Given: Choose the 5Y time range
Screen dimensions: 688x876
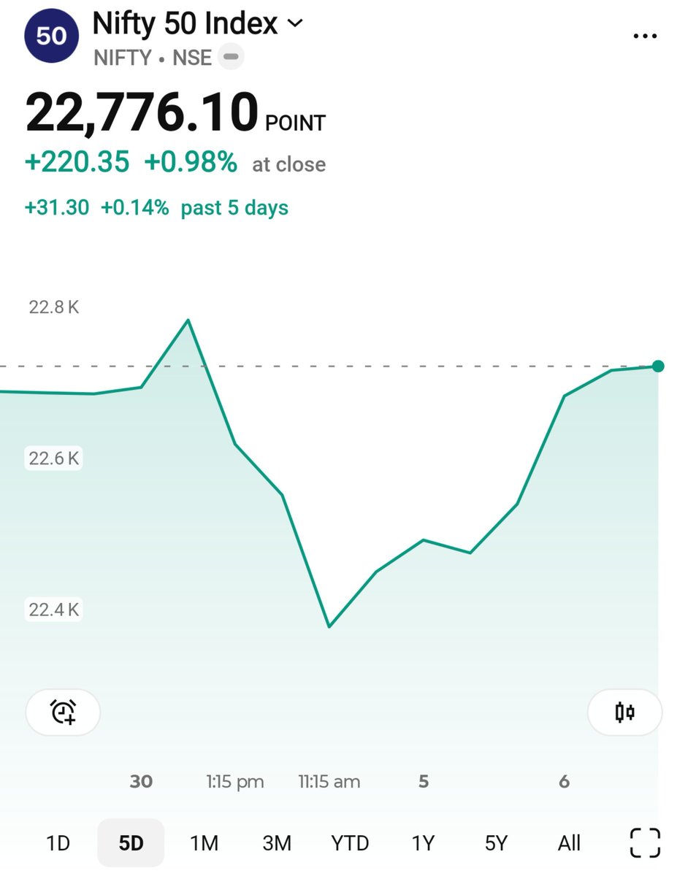Looking at the screenshot, I should point(496,843).
